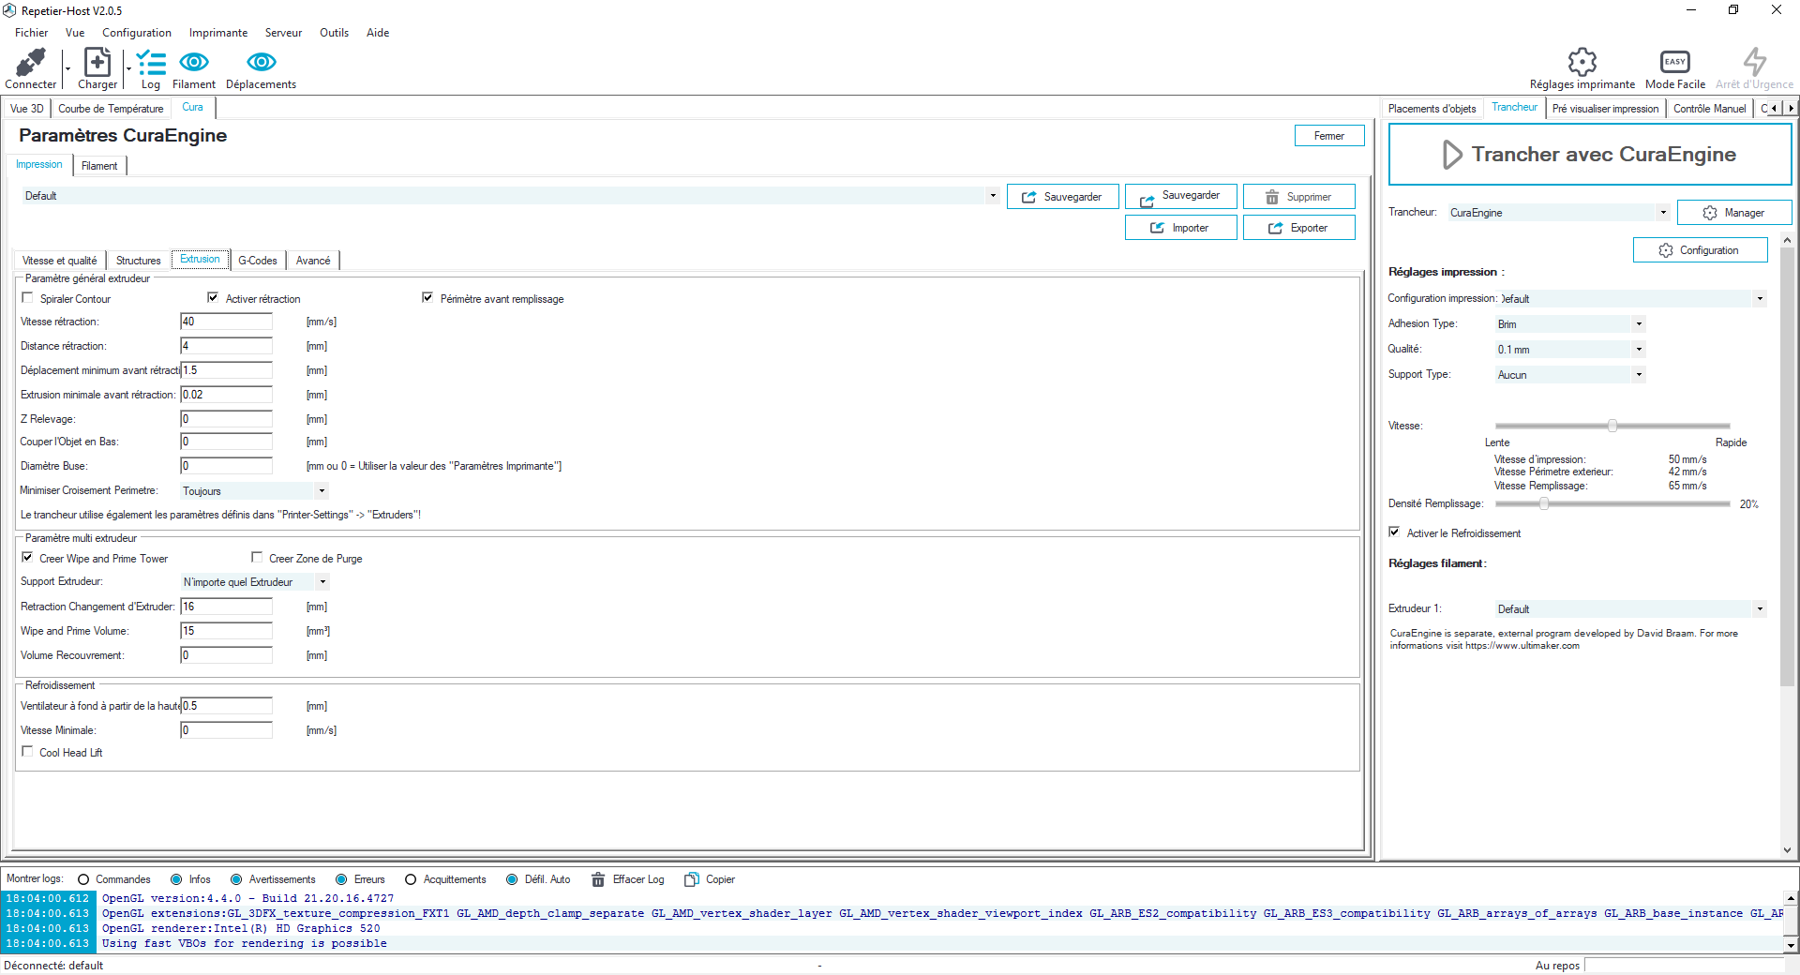Toggle Erreurs log filter
1800x975 pixels.
pos(341,879)
